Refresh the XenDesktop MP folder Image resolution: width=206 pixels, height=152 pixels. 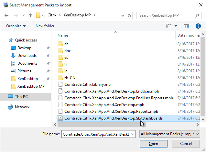(x=129, y=15)
